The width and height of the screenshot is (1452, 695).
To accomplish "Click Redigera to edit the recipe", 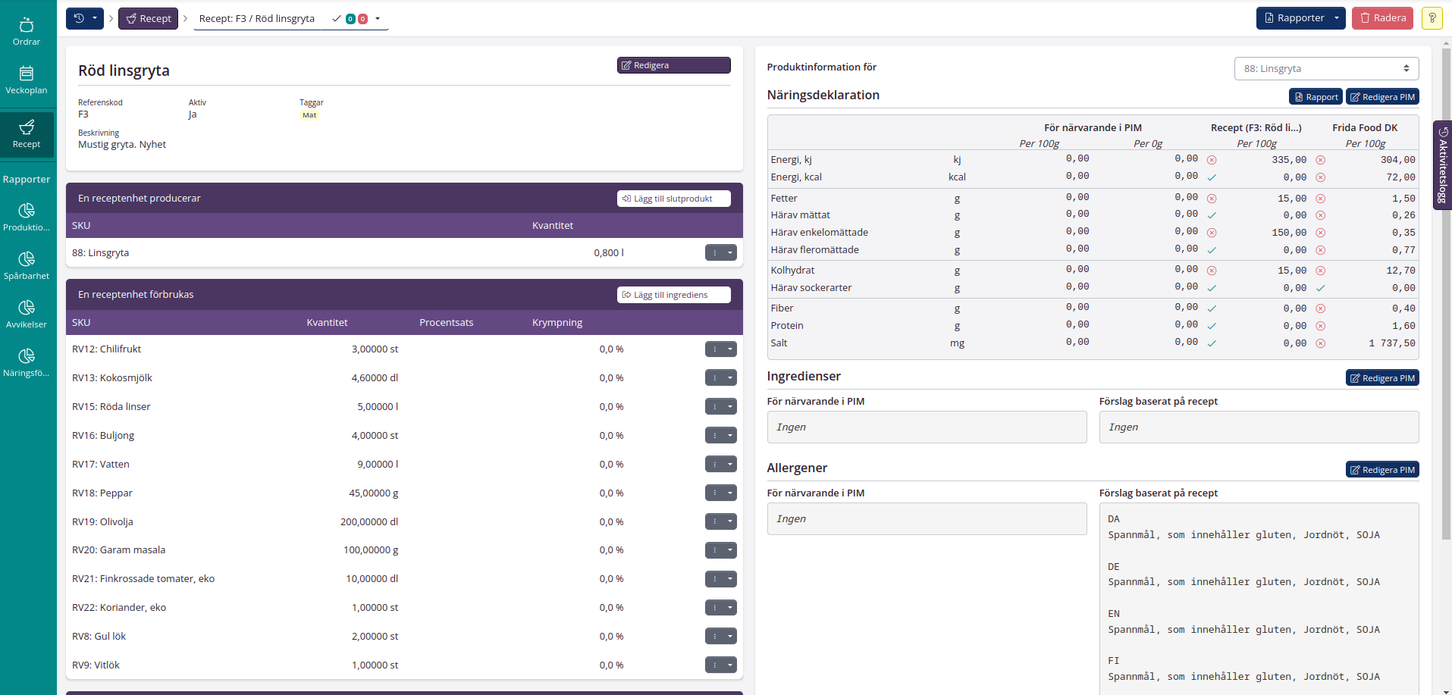I will coord(673,65).
